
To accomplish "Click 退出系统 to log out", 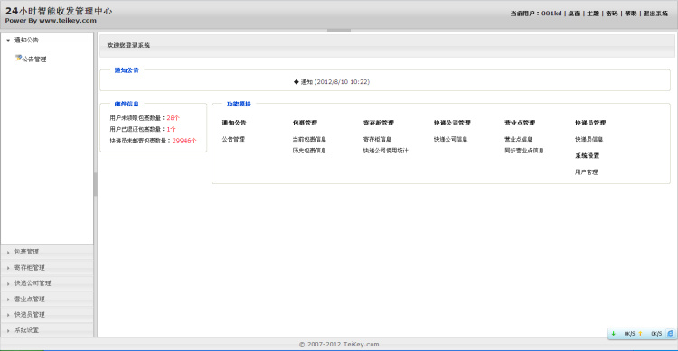I will click(x=655, y=14).
